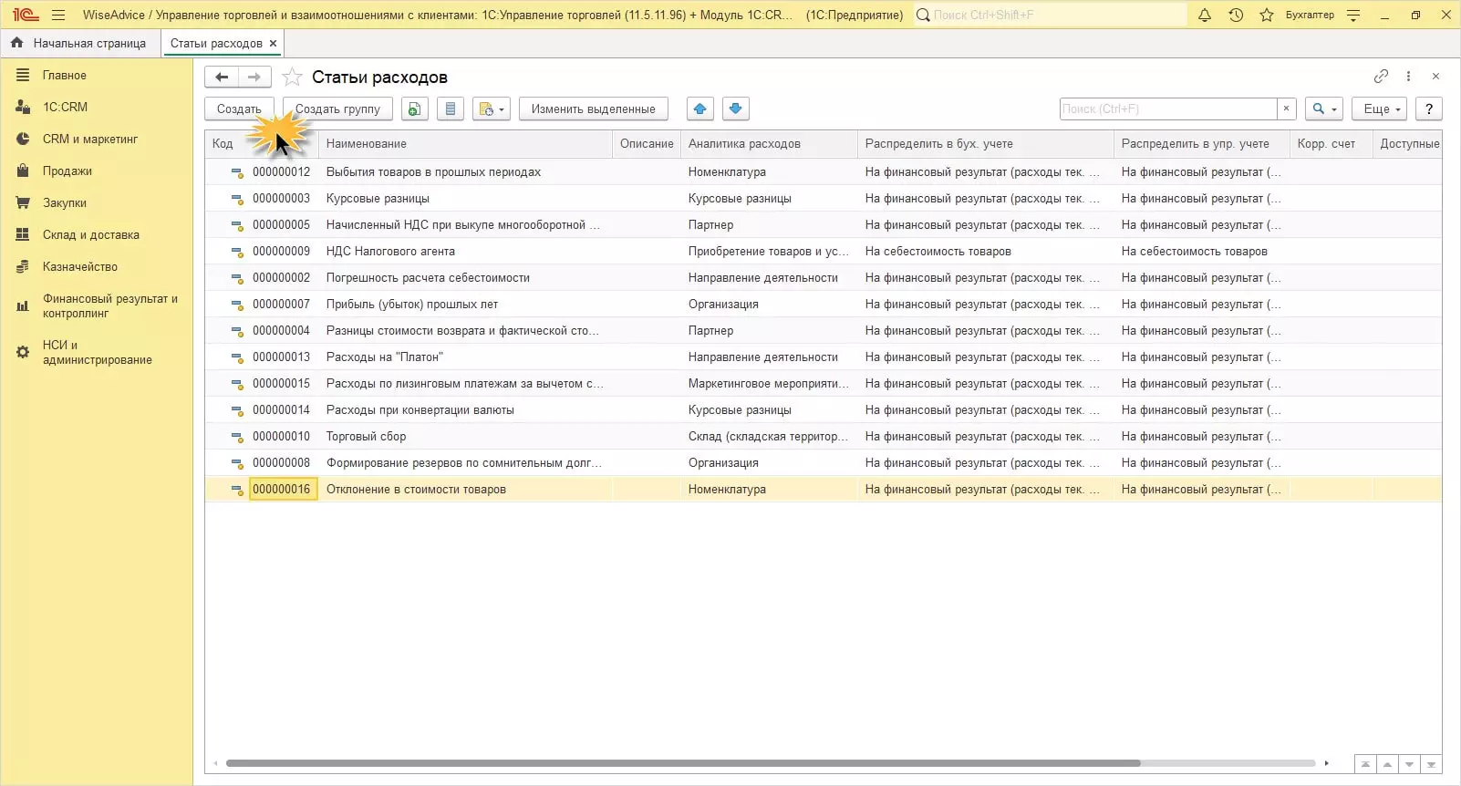Toggle the list view mode icon
This screenshot has width=1461, height=786.
click(x=450, y=109)
